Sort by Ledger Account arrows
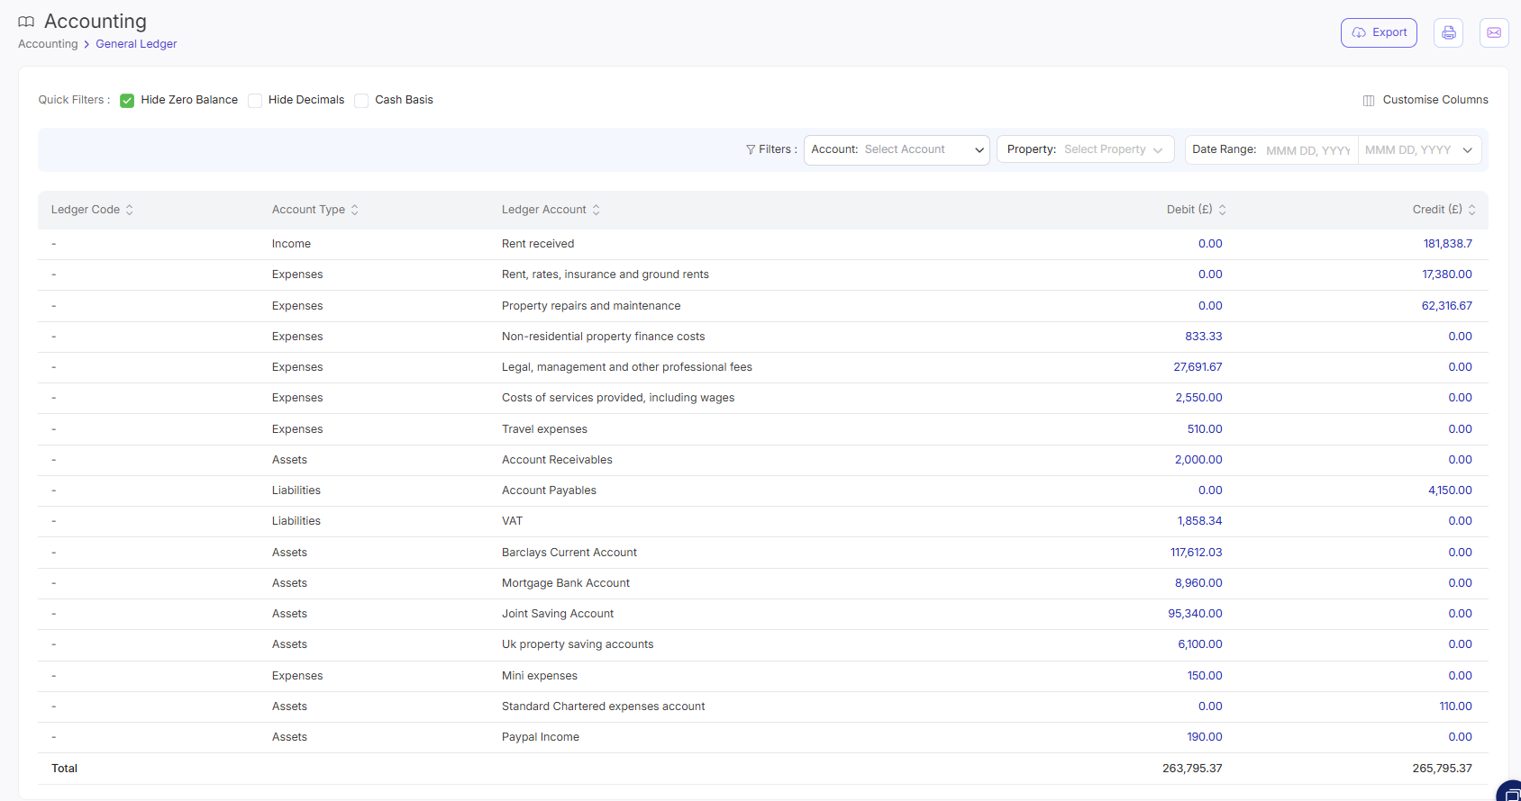This screenshot has width=1521, height=801. tap(597, 210)
